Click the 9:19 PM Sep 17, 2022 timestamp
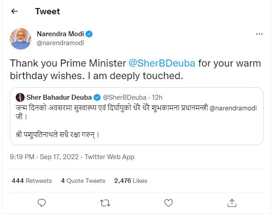This screenshot has height=215, width=273. click(x=43, y=157)
